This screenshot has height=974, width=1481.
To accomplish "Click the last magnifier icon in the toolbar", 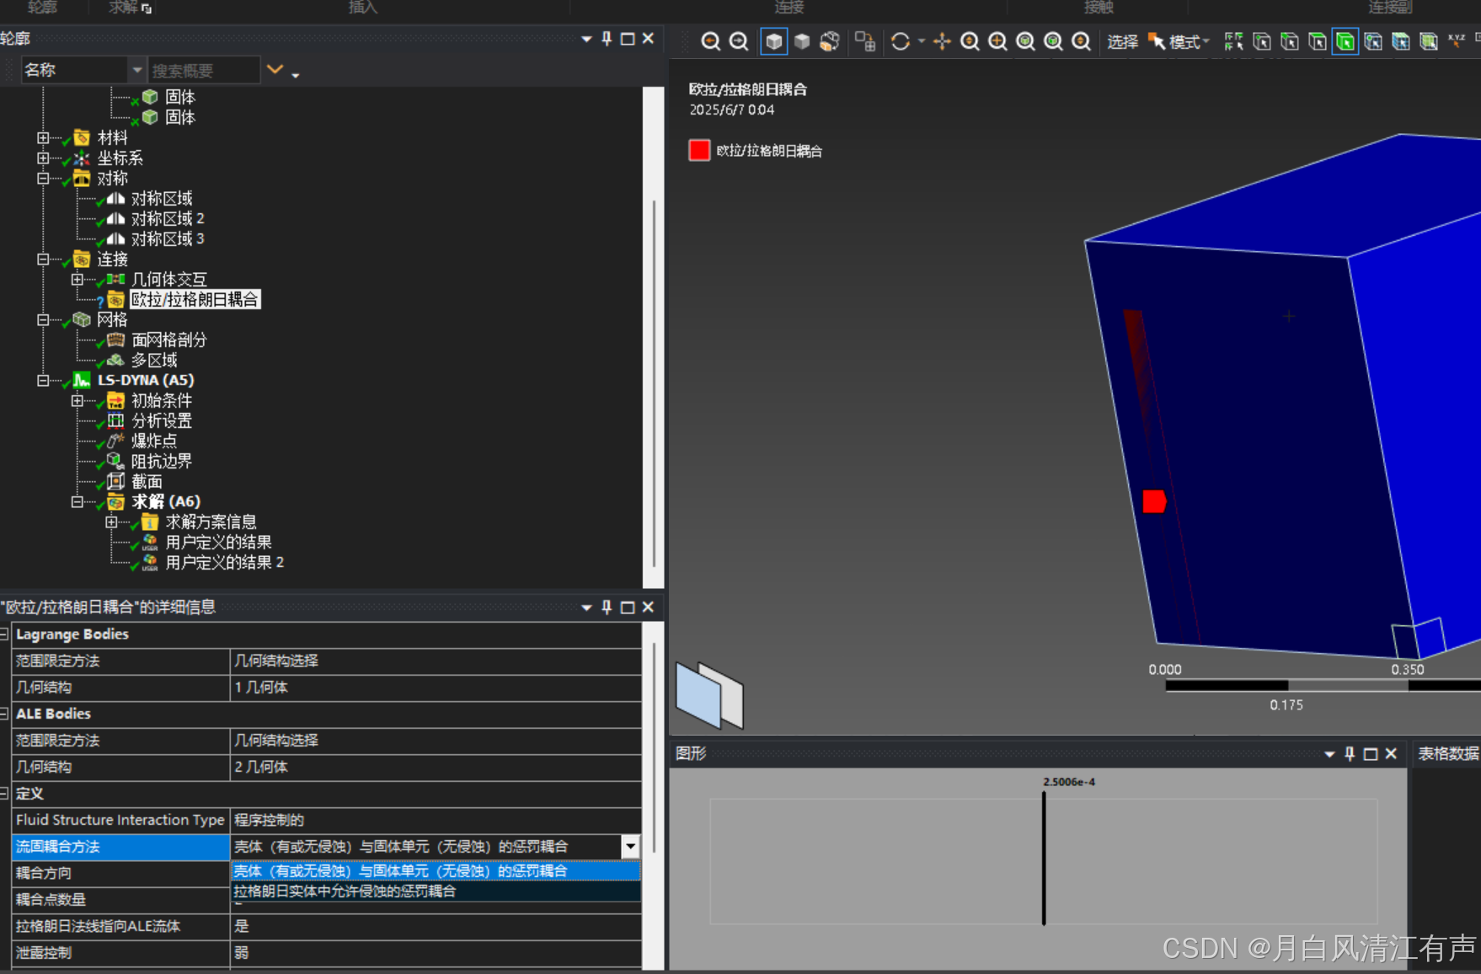I will coord(1081,41).
